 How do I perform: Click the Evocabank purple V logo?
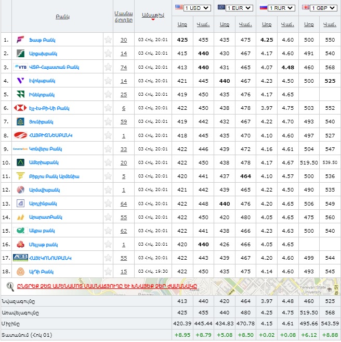[x=20, y=81]
